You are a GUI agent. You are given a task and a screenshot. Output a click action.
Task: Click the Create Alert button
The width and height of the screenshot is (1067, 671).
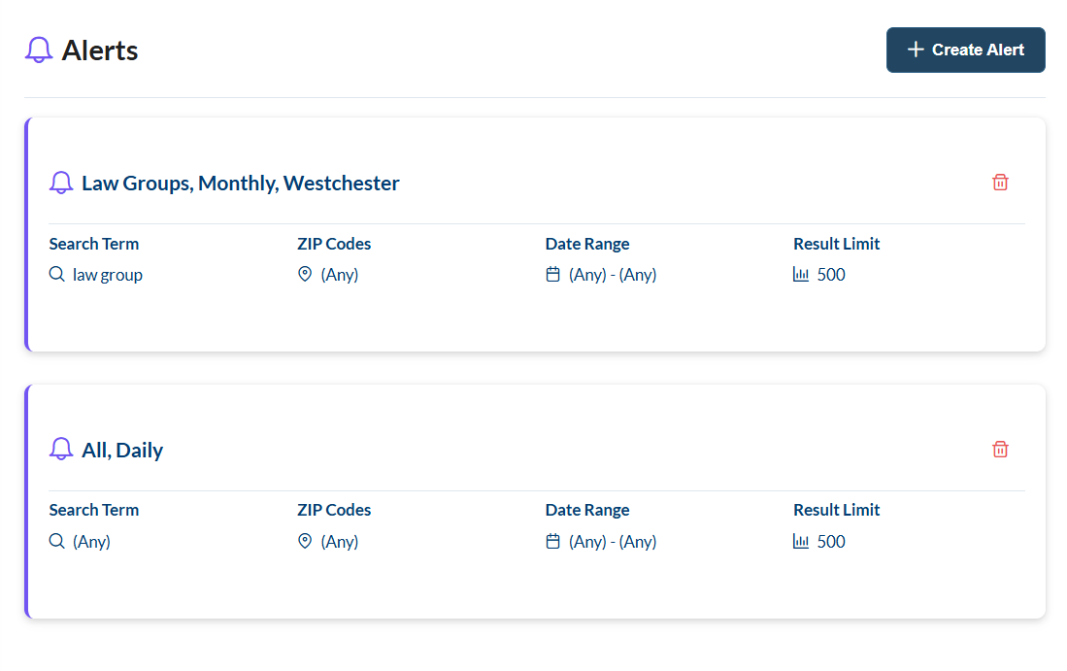(x=965, y=50)
